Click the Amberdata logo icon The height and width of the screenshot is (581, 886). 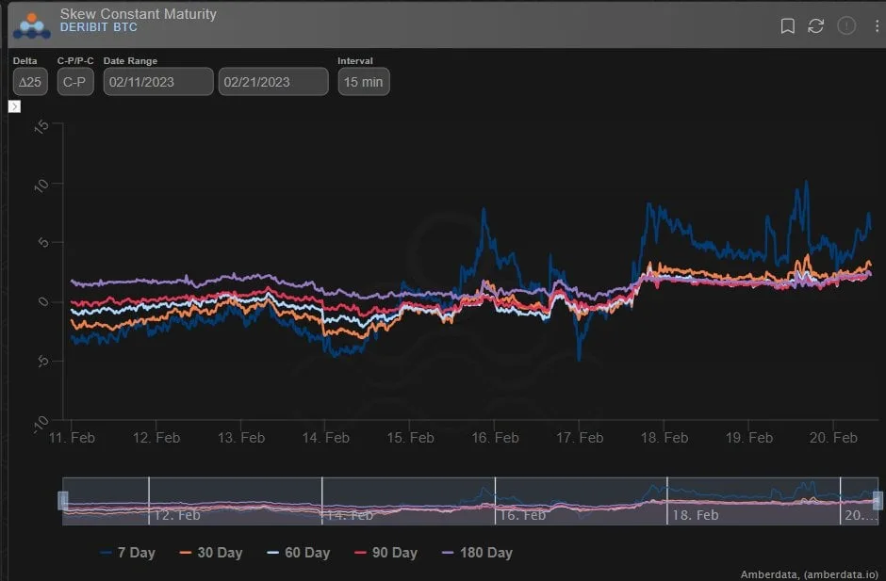click(x=32, y=26)
